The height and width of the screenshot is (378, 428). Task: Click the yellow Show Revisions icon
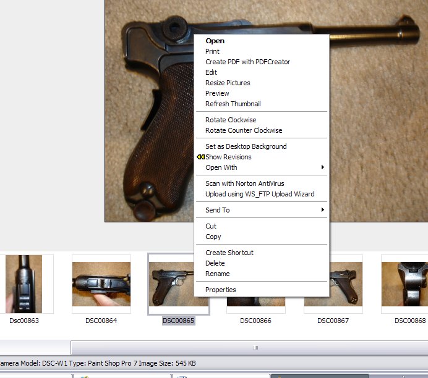pyautogui.click(x=200, y=157)
